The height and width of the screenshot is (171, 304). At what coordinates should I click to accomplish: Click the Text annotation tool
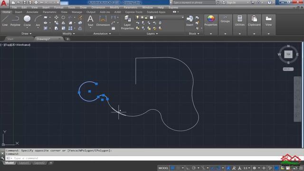90,21
